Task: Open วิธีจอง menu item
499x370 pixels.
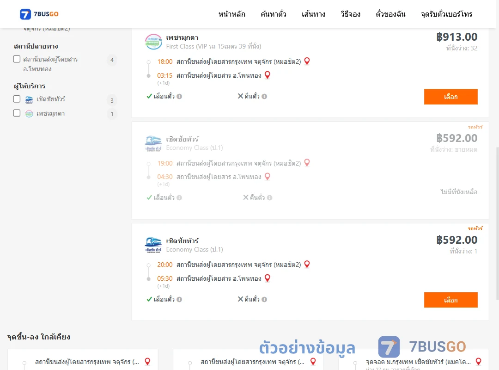Action: 350,14
